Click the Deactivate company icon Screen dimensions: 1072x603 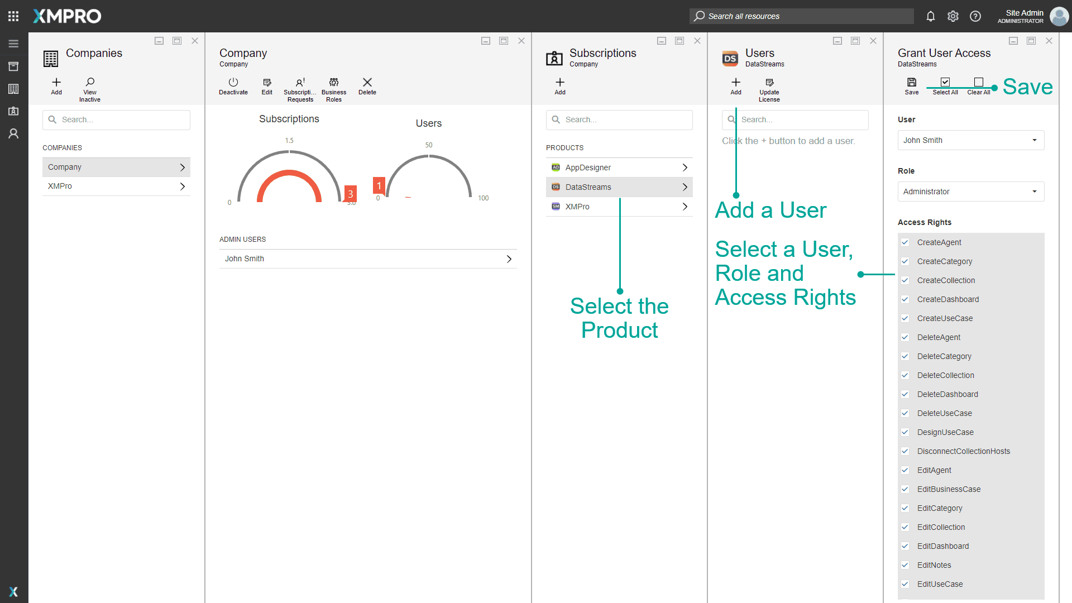coord(233,83)
